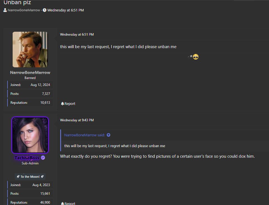269x205 pixels.
Task: Visit TechnoBoss's profile via the username
Action: click(x=27, y=158)
